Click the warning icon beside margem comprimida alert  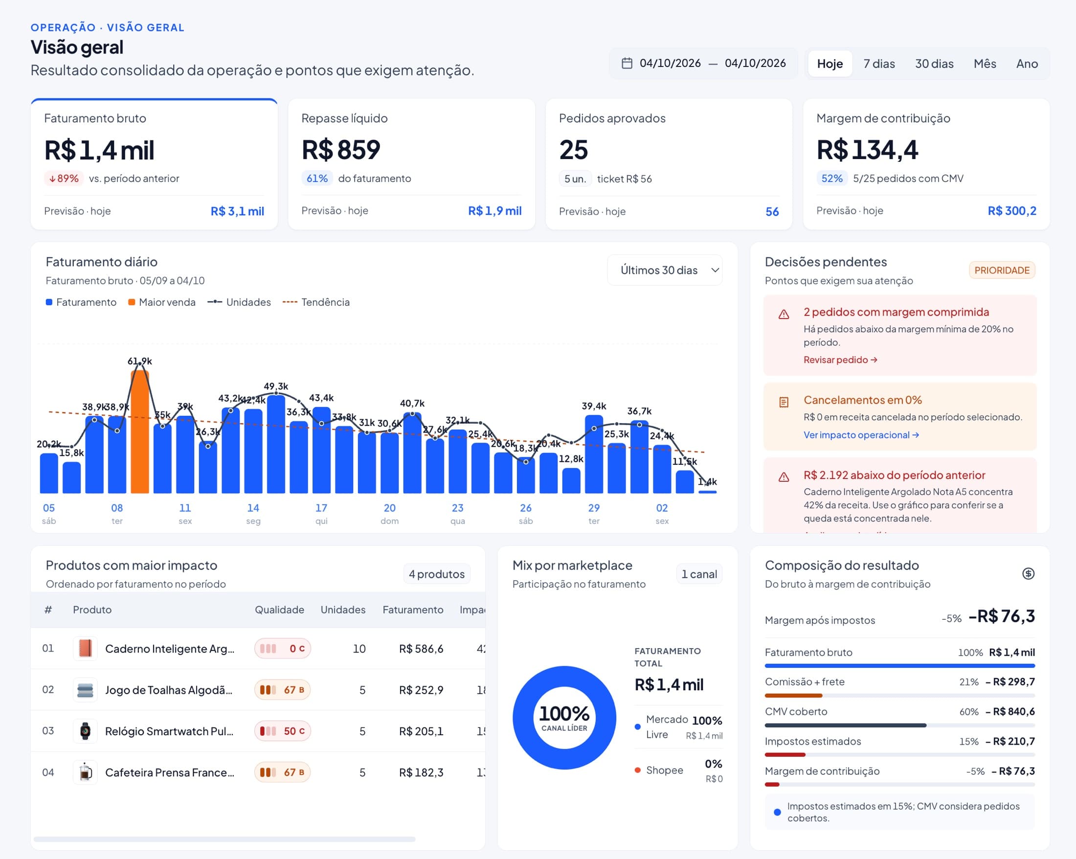784,315
